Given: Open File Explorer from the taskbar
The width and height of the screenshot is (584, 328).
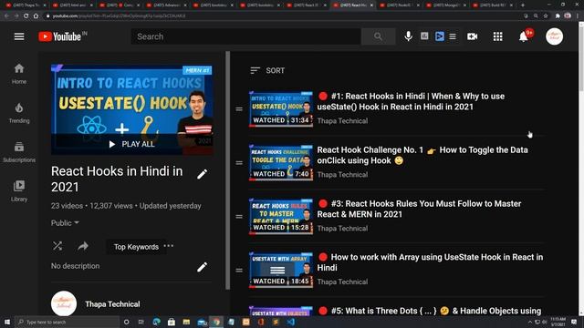Looking at the screenshot, I should point(186,322).
